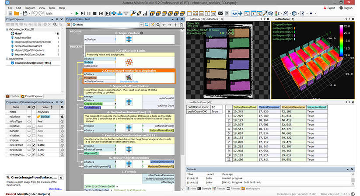Collapse the Attachments tree node
Image resolution: width=360 pixels, height=196 pixels.
click(7, 59)
